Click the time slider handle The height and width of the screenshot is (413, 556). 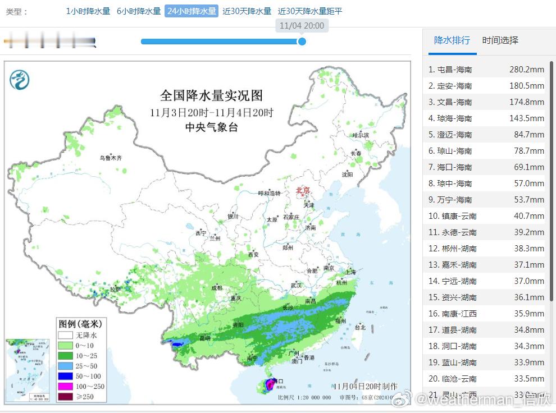coord(302,41)
